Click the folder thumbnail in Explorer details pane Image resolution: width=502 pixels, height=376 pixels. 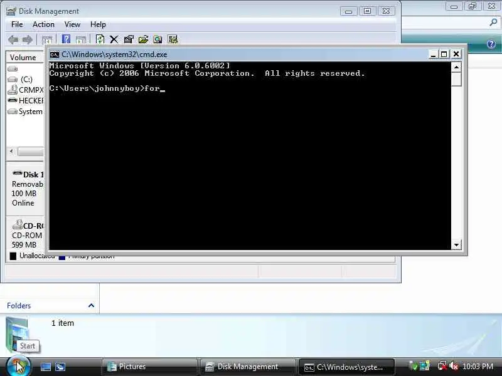[16, 334]
